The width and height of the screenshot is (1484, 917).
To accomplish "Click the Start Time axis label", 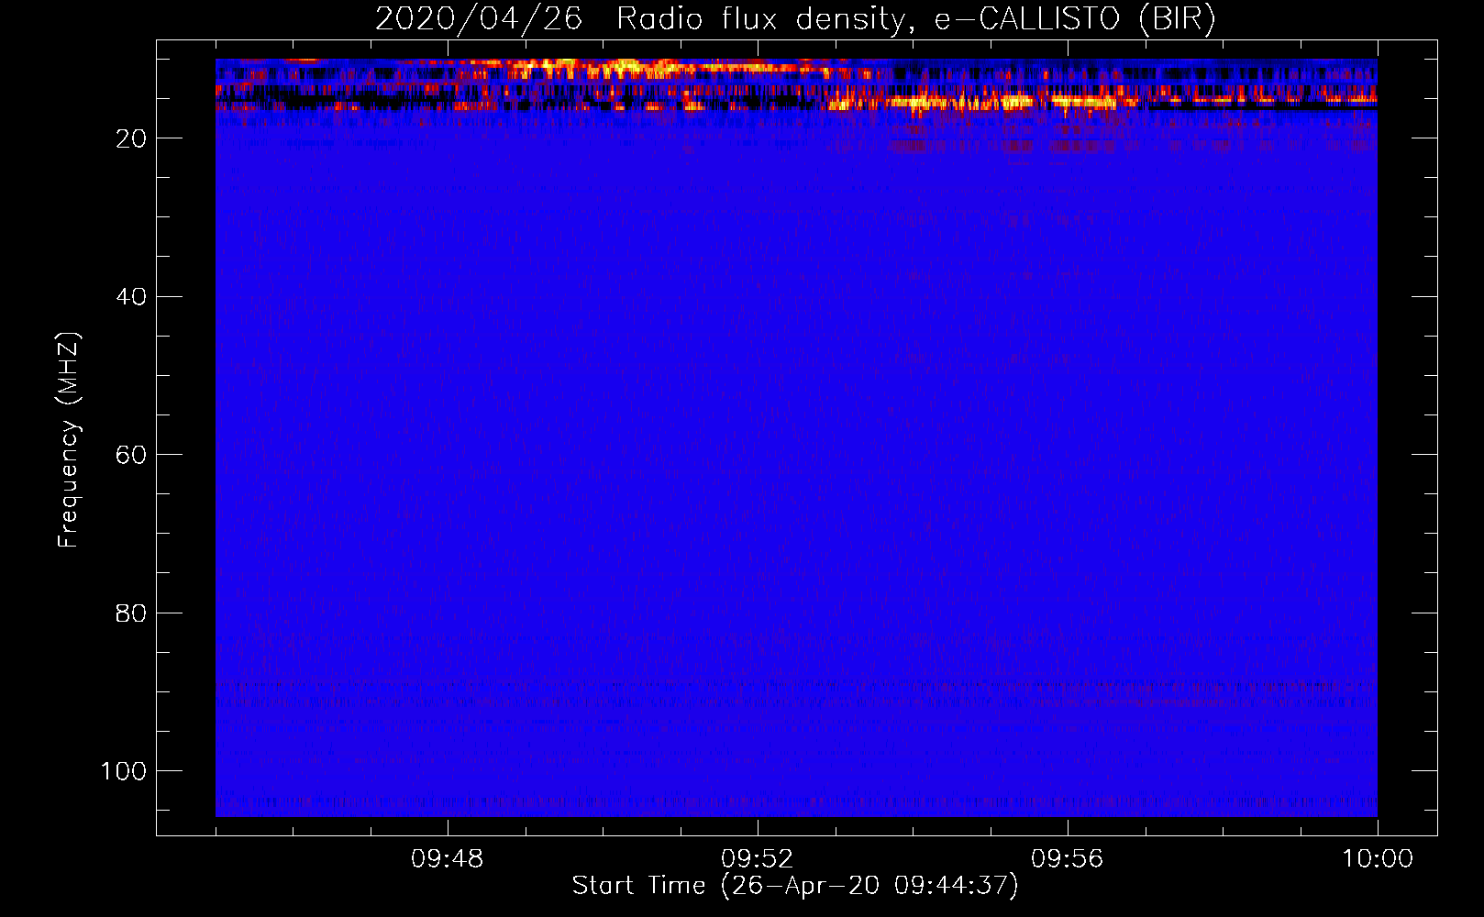I will coord(795,885).
